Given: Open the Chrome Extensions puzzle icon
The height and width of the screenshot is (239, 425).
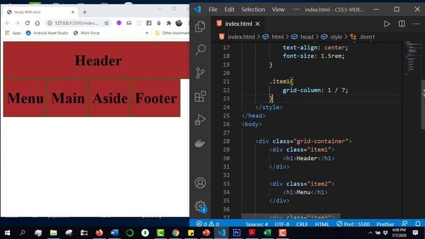Looking at the screenshot, I should point(169,23).
